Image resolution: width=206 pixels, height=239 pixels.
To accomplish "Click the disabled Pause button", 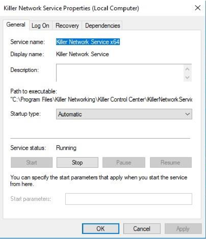I will pos(124,162).
